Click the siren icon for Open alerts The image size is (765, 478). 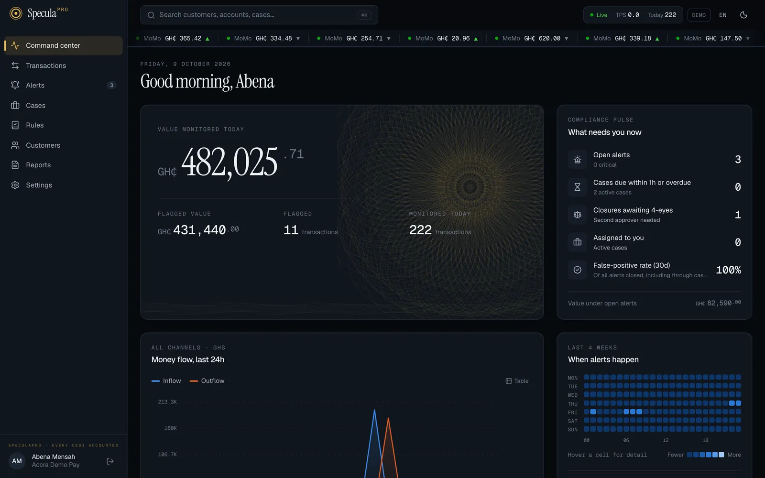(578, 160)
